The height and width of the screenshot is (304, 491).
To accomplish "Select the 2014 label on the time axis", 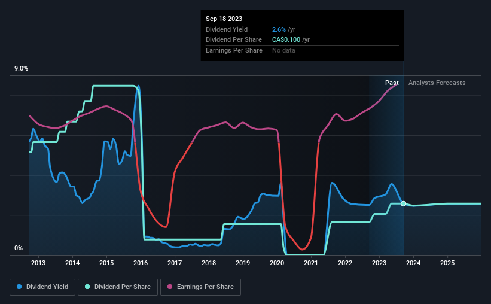I will 72,263.
